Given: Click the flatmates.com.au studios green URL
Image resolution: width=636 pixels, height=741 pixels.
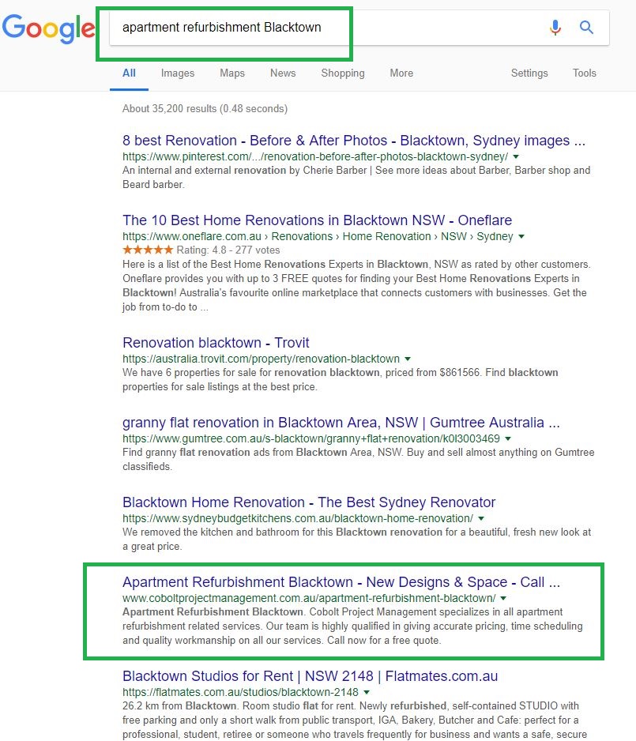Looking at the screenshot, I should pyautogui.click(x=240, y=692).
